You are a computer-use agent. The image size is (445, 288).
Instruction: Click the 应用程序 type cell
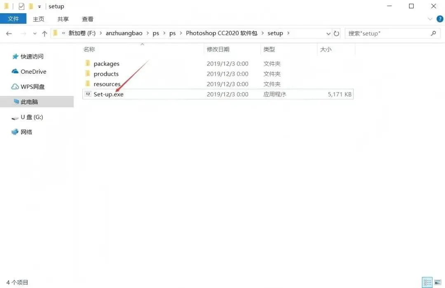(275, 94)
